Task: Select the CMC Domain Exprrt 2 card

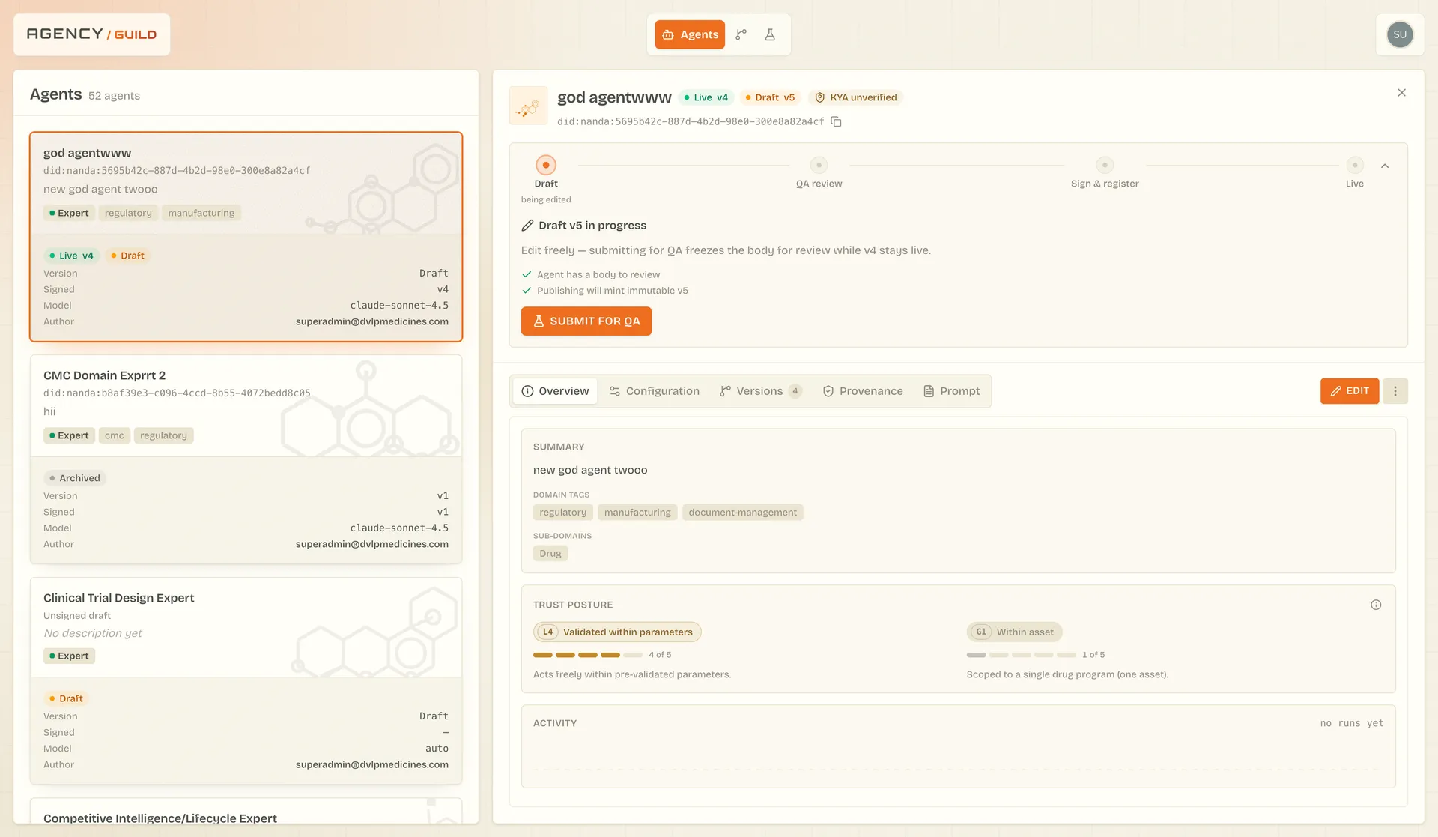Action: [x=246, y=459]
